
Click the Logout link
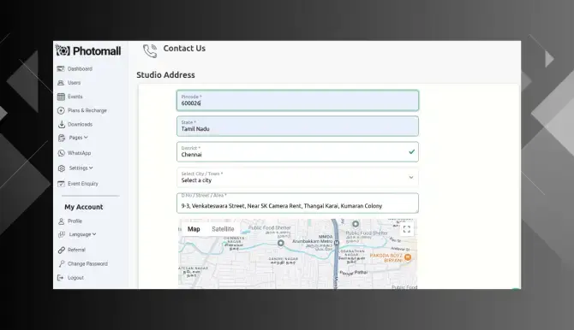tap(75, 278)
